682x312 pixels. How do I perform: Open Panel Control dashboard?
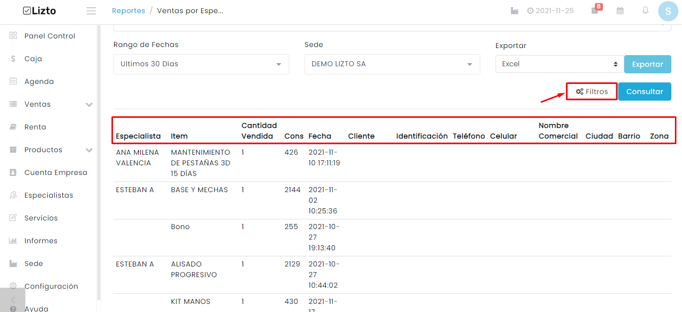(50, 36)
